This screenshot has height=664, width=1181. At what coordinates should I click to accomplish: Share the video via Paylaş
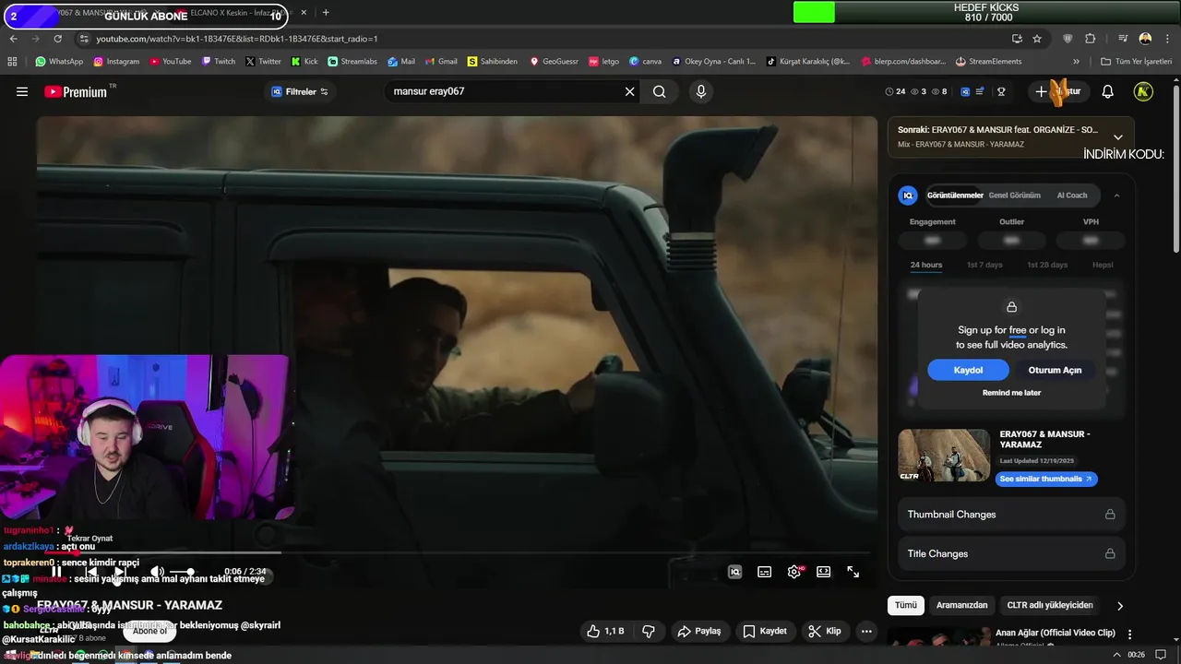699,631
